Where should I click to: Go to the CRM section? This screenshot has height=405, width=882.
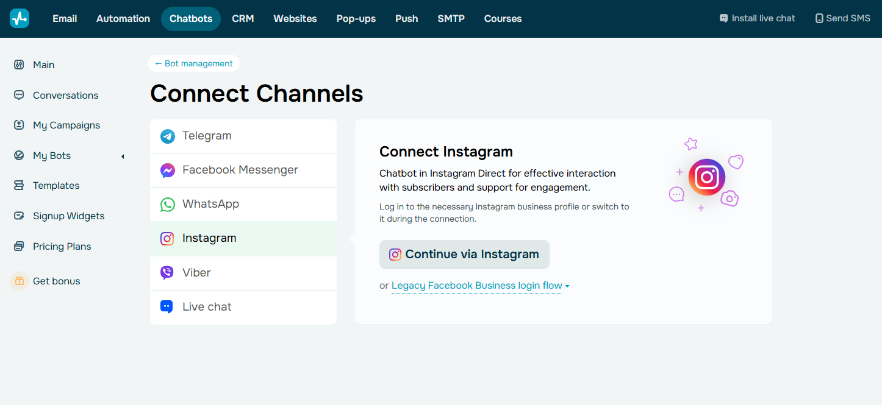pos(243,19)
